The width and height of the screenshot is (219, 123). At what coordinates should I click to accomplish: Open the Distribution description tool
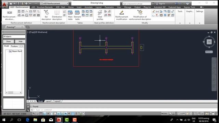57,15
